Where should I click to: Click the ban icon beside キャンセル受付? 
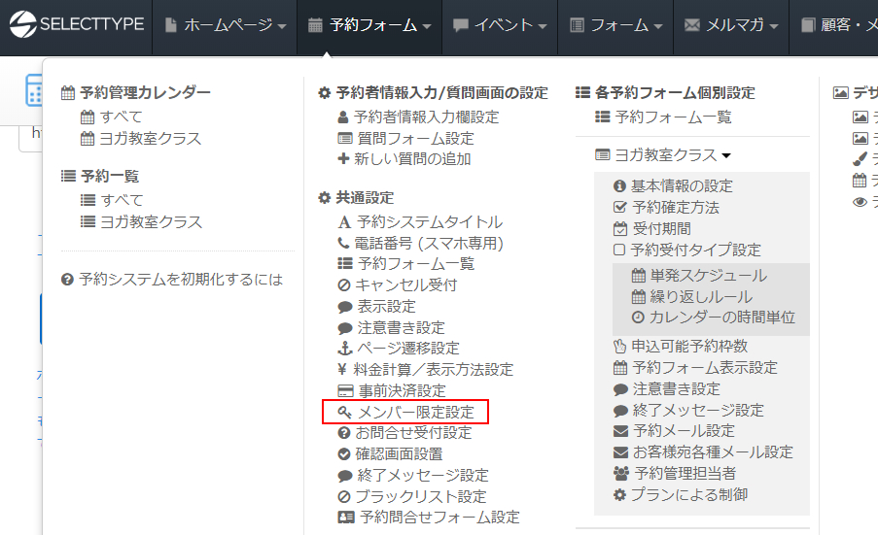click(344, 285)
